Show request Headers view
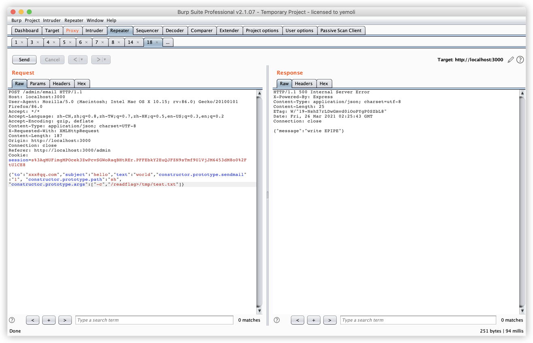533x343 pixels. 62,83
